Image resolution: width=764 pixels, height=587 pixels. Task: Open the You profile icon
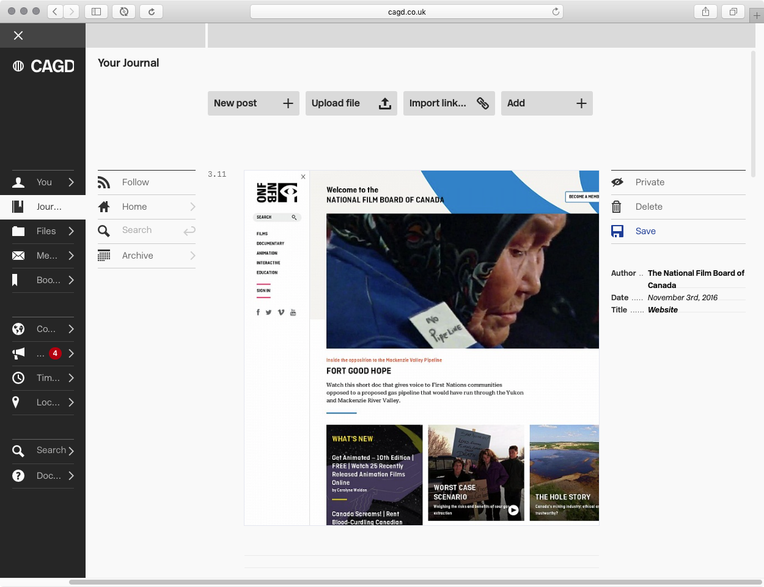[18, 182]
